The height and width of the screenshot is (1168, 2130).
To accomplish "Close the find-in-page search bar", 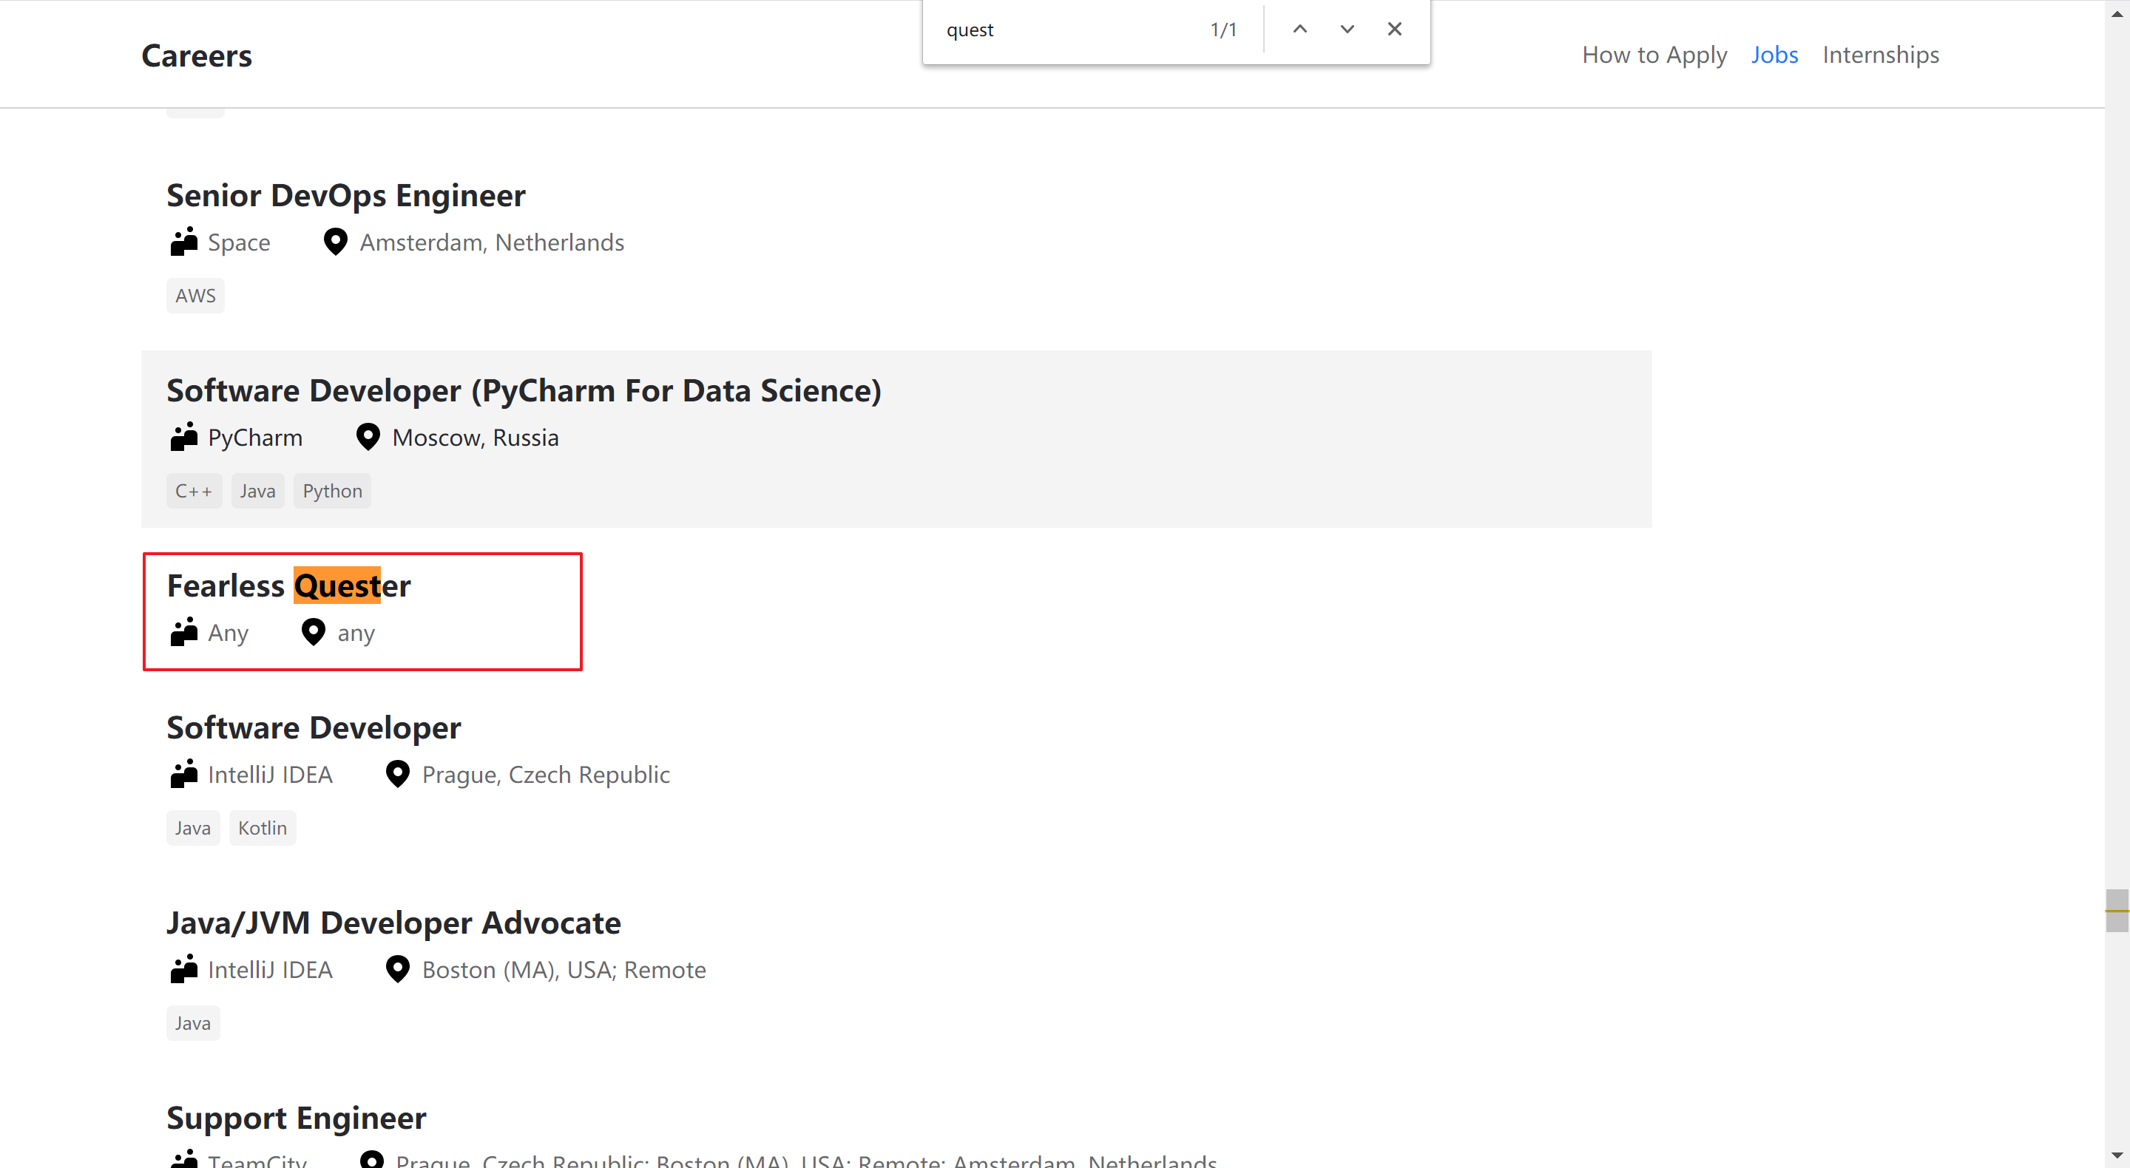I will [x=1394, y=29].
